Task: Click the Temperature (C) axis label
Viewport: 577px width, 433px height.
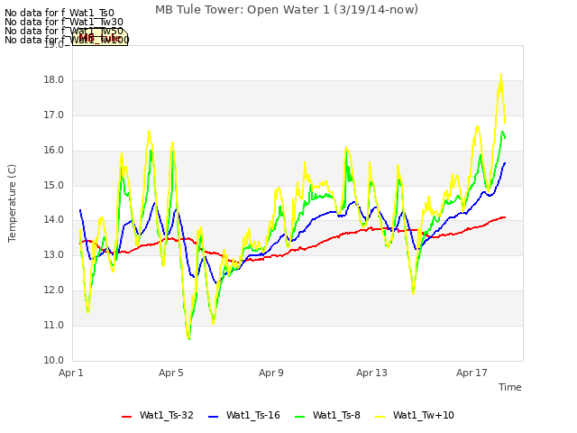Action: click(x=12, y=203)
